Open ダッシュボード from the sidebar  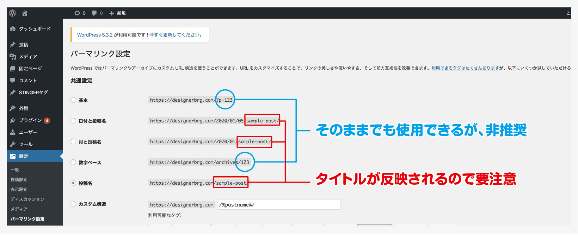pyautogui.click(x=35, y=29)
